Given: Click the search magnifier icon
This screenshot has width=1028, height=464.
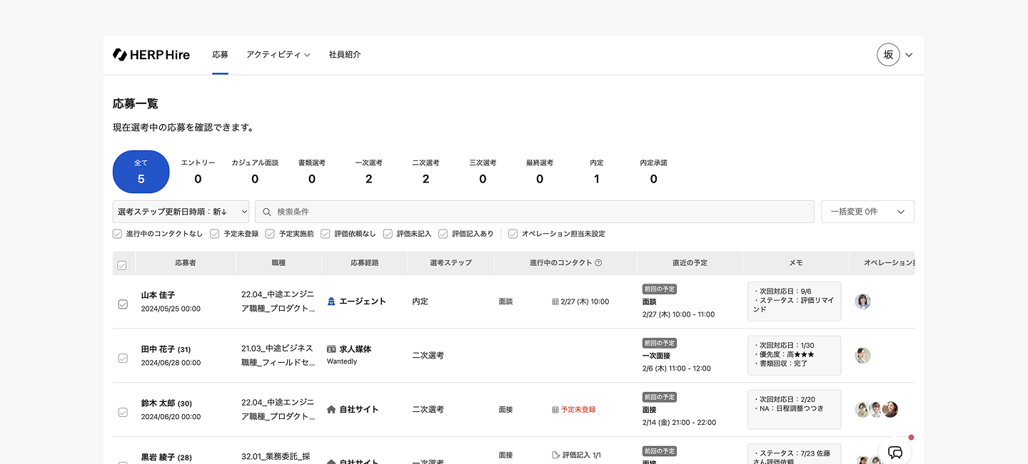Looking at the screenshot, I should 267,212.
